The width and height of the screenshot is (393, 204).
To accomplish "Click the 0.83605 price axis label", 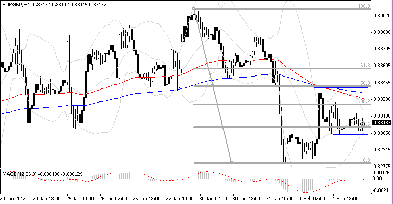I will [x=382, y=66].
